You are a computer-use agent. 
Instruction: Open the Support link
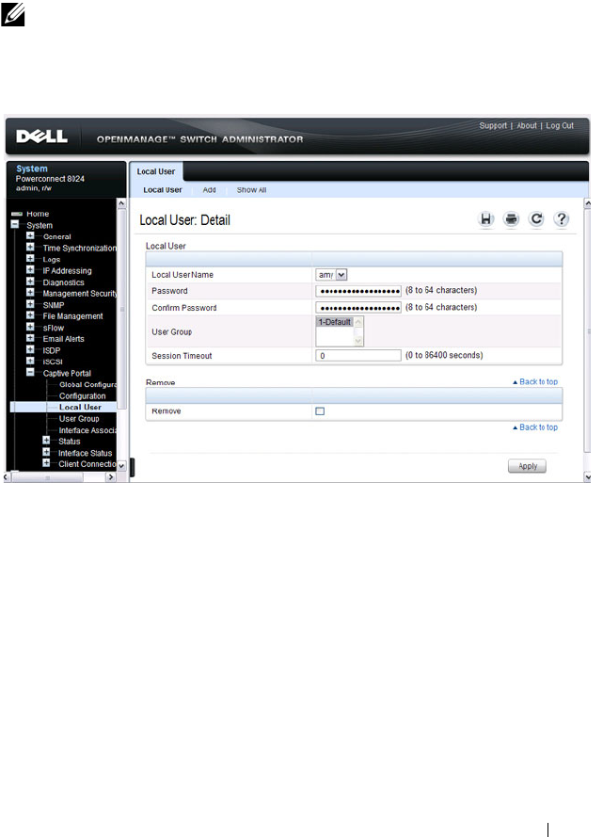click(493, 125)
